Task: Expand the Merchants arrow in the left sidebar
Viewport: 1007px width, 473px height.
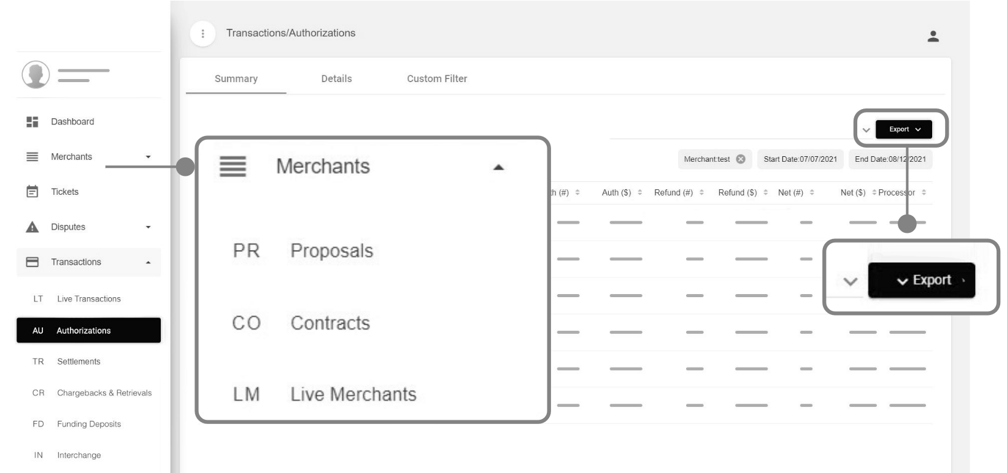Action: [x=148, y=157]
